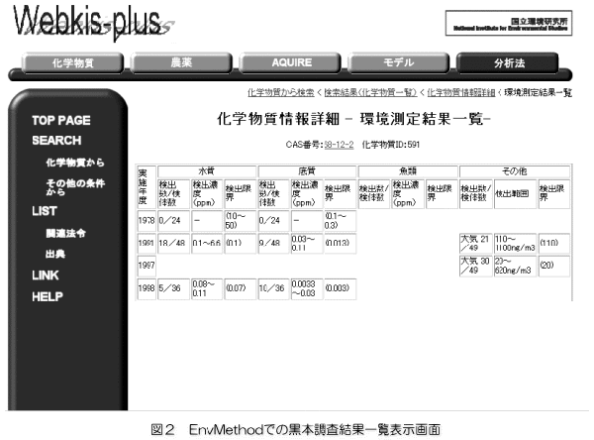Click the cell 大気 21/49
This screenshot has height=440, width=594.
pos(476,243)
